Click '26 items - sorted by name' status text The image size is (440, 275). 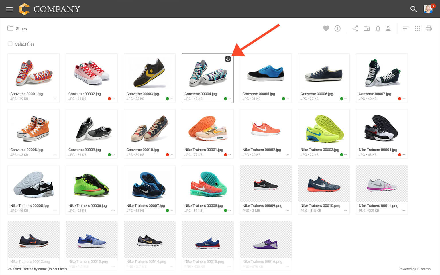click(x=37, y=269)
